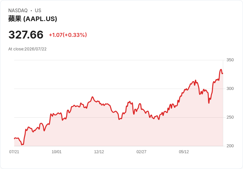Click the 12/12 date axis label

point(99,152)
